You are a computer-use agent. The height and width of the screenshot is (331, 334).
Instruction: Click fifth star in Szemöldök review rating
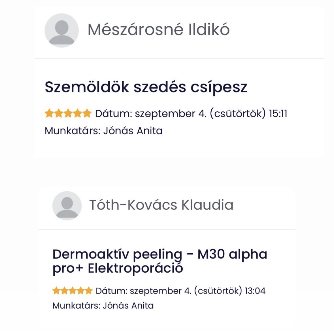(x=87, y=113)
